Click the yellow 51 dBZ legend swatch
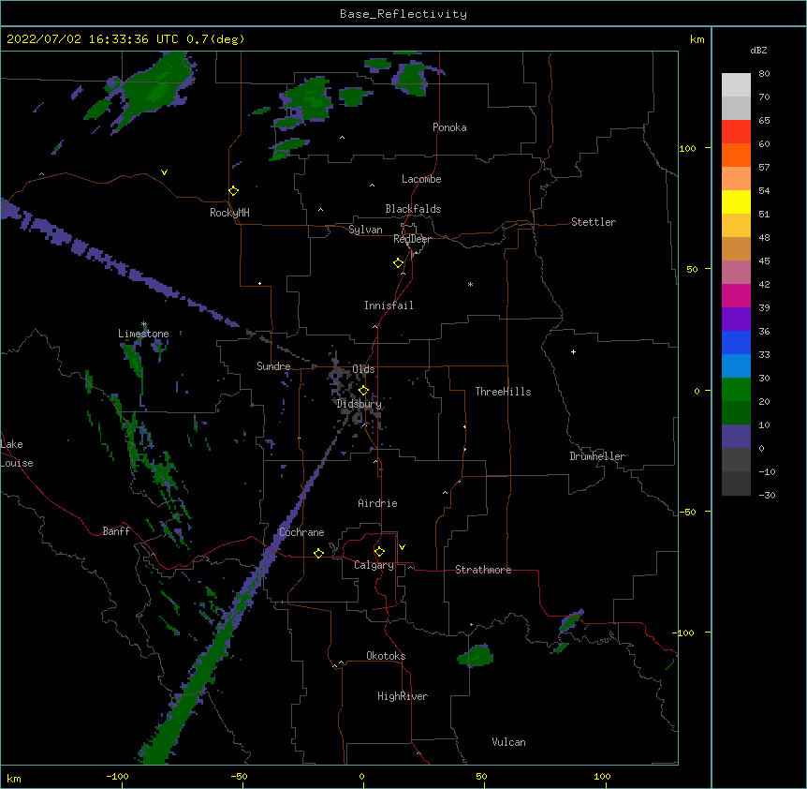Viewport: 807px width, 789px height. click(x=736, y=201)
